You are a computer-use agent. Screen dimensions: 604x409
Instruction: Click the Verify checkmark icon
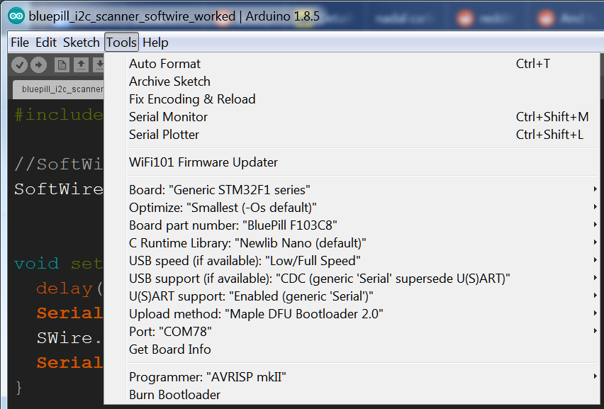pos(19,64)
